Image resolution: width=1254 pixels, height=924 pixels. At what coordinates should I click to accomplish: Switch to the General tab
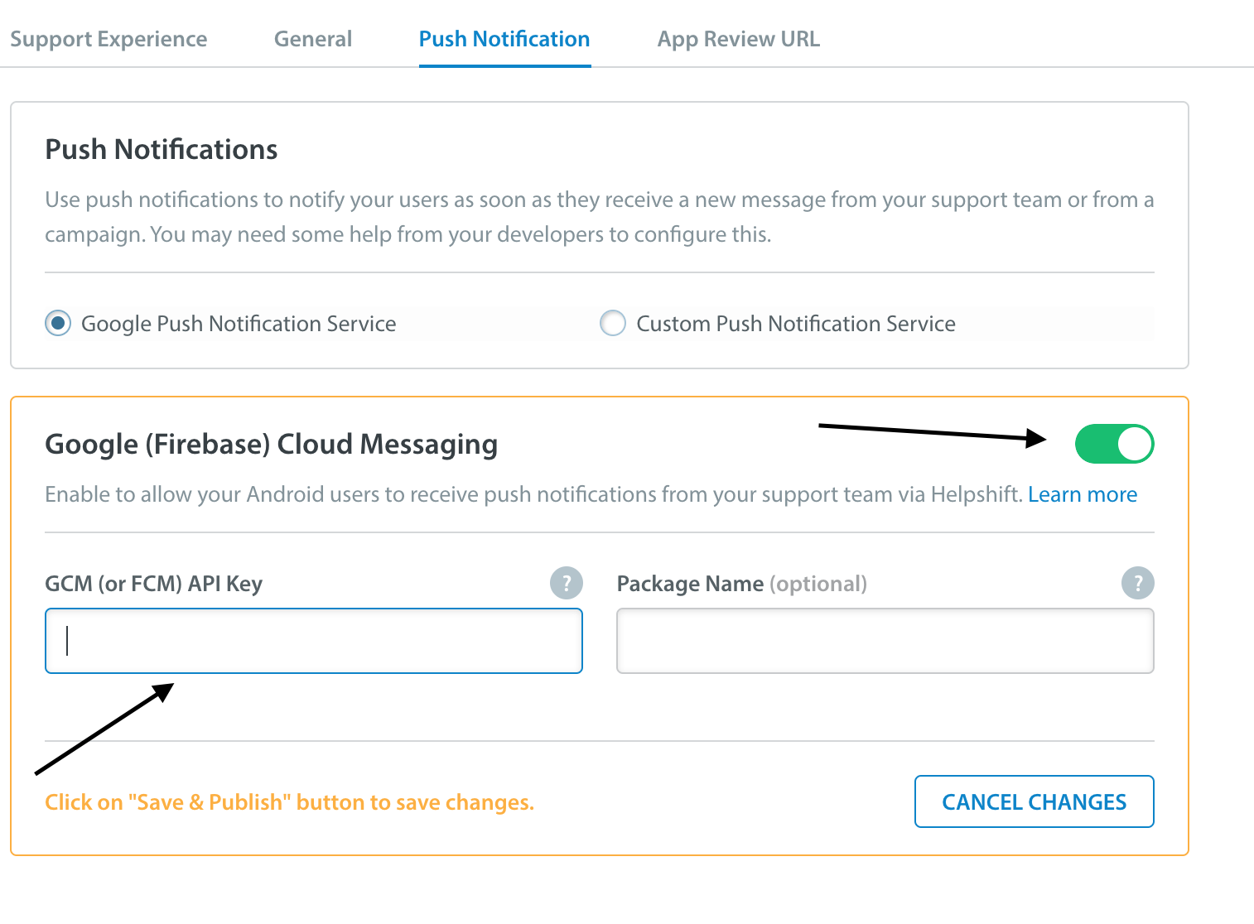313,39
